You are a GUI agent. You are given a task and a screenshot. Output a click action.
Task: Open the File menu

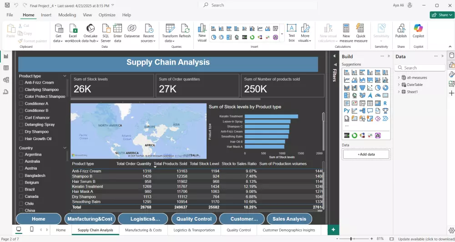coord(10,15)
